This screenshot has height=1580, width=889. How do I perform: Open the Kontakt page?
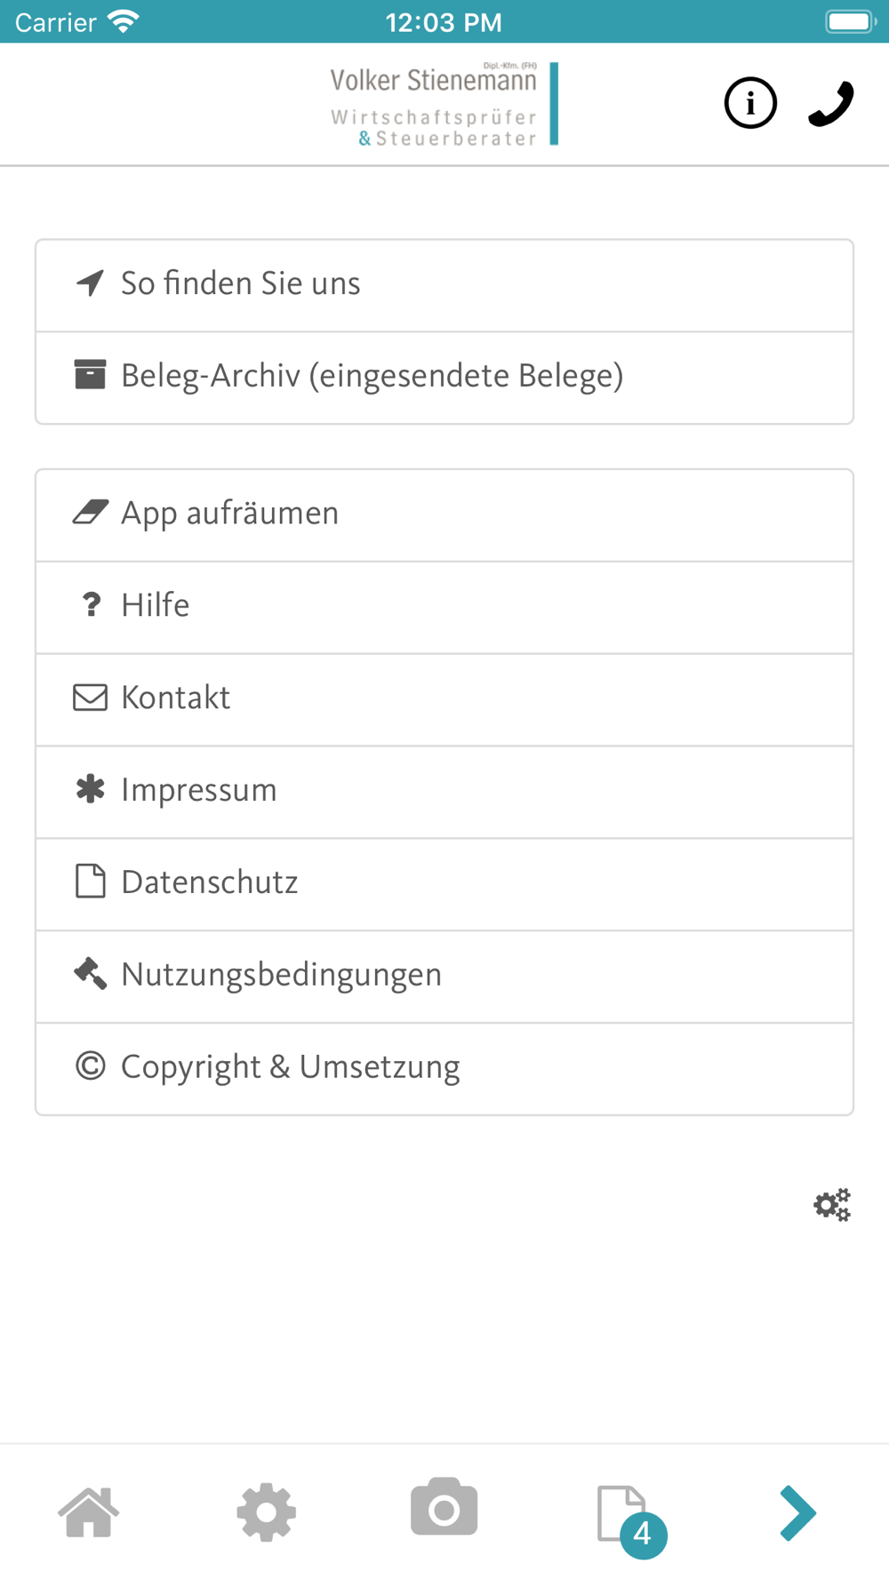click(x=444, y=698)
